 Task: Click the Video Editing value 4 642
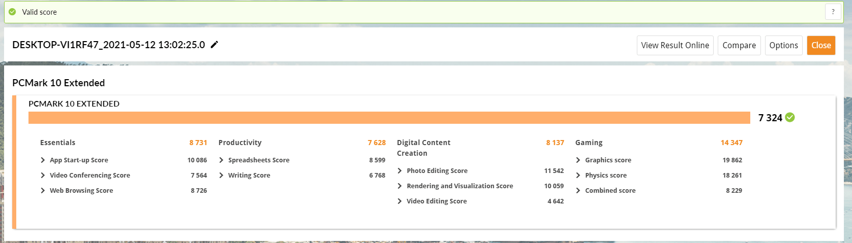(556, 201)
